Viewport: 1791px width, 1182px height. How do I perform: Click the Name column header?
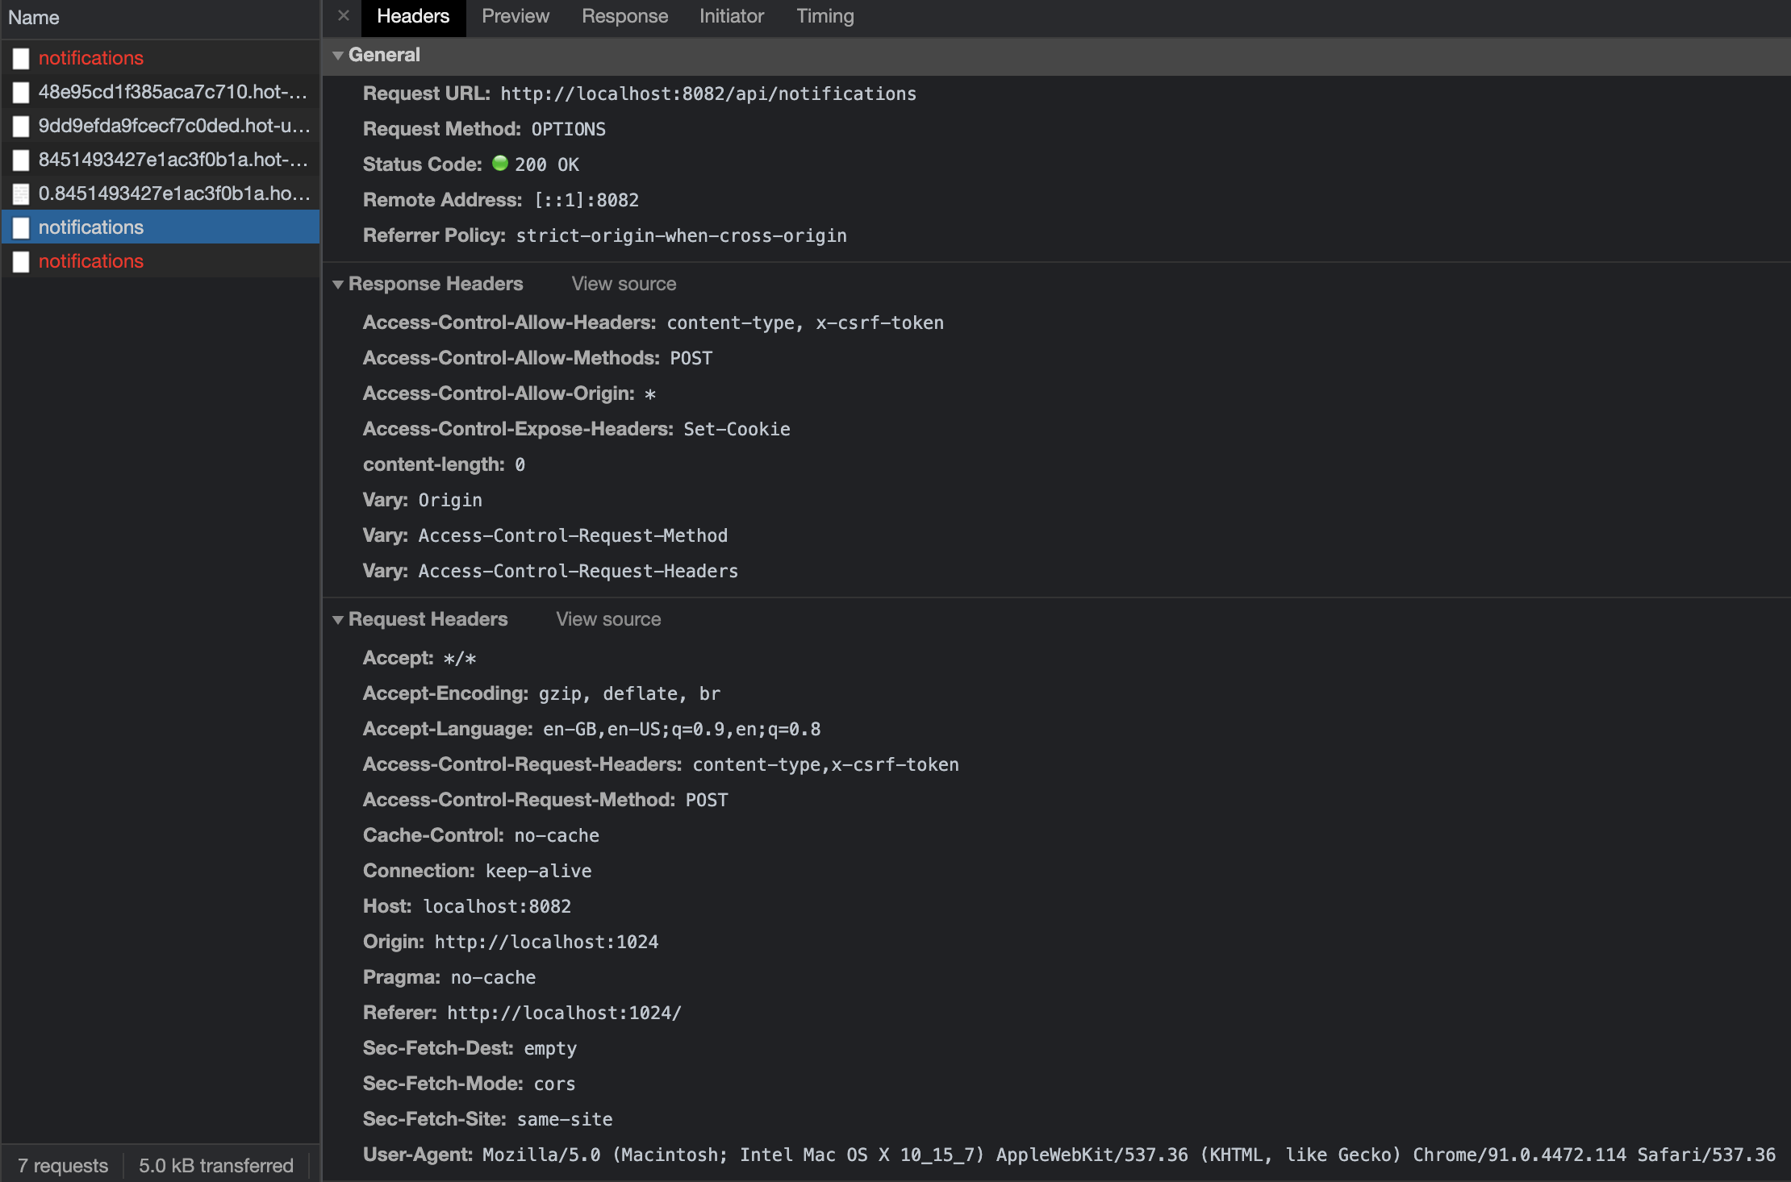[34, 18]
